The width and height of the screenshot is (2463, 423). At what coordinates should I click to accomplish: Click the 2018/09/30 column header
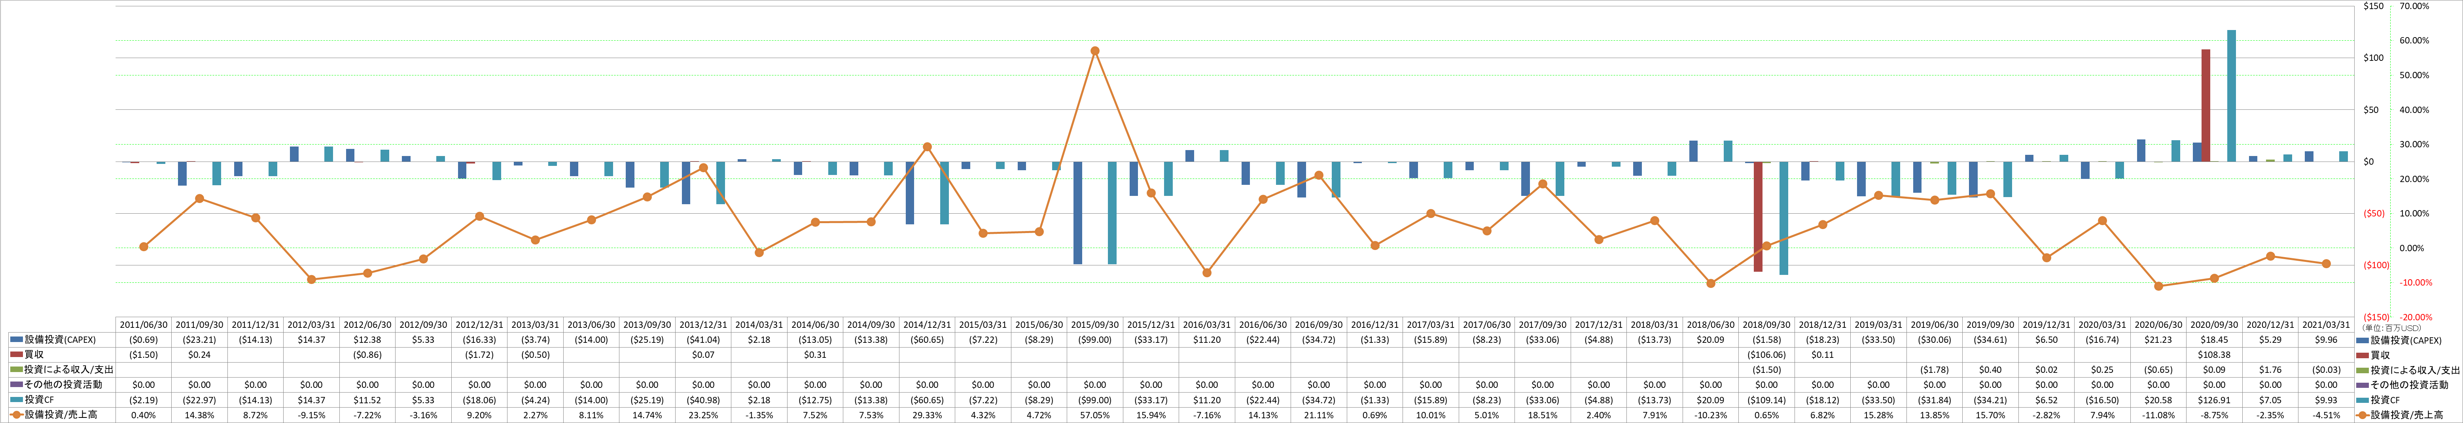click(1767, 325)
